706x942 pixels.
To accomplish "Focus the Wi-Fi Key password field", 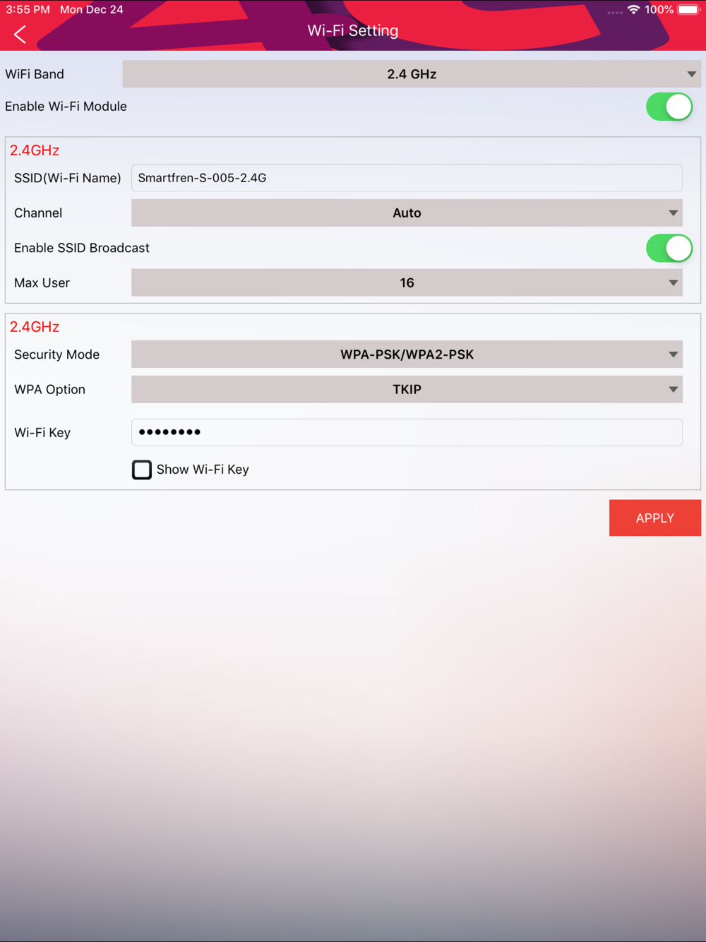I will [407, 432].
